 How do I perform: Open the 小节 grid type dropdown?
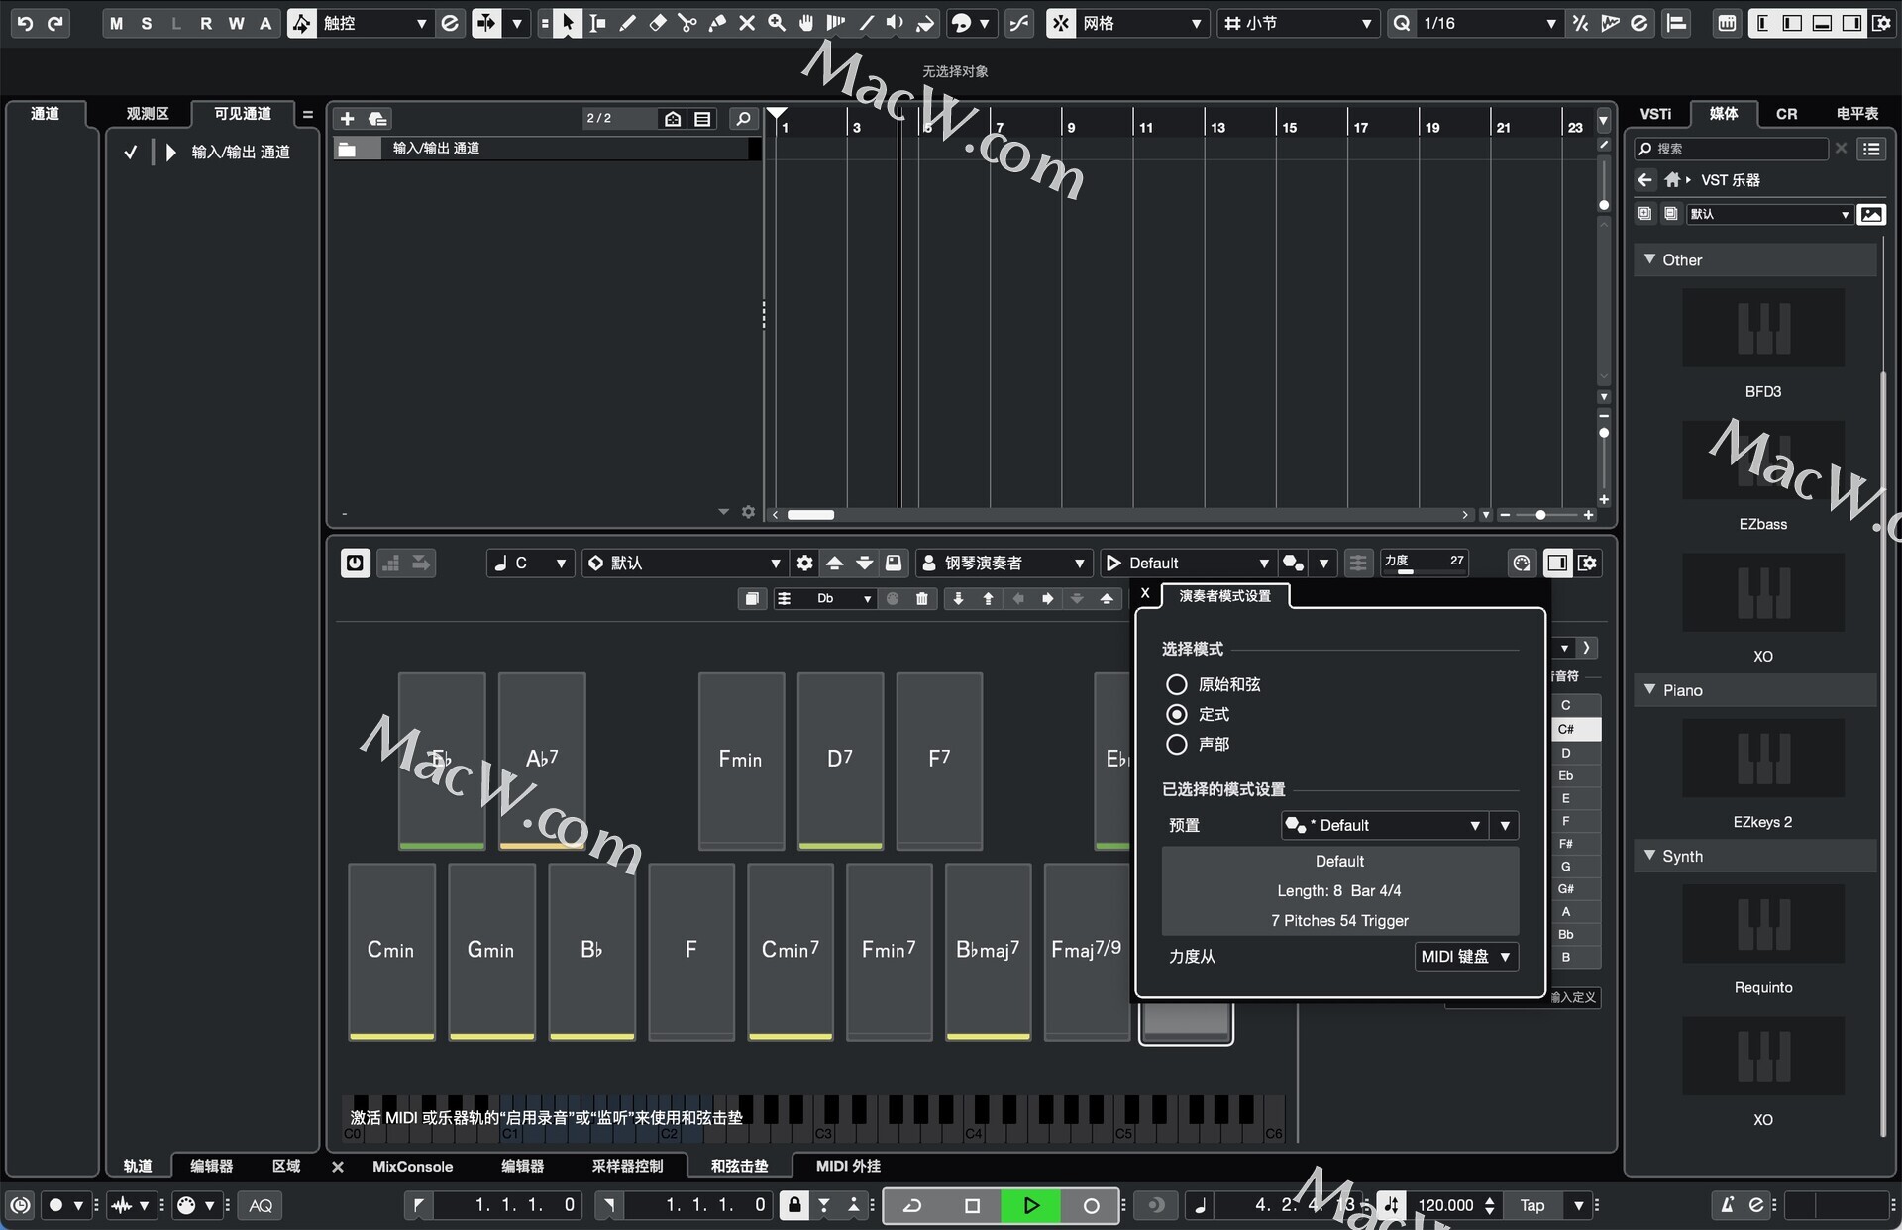[x=1298, y=23]
